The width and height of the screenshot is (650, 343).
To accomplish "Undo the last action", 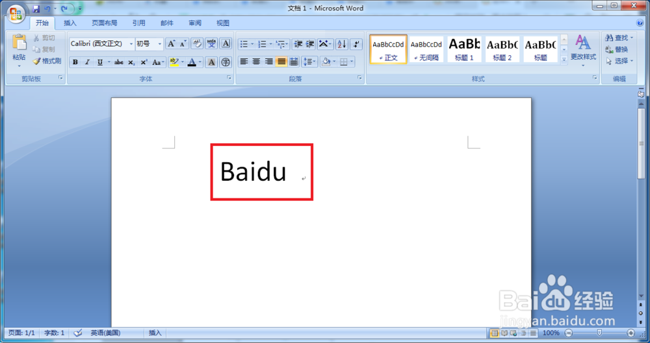I will (47, 8).
